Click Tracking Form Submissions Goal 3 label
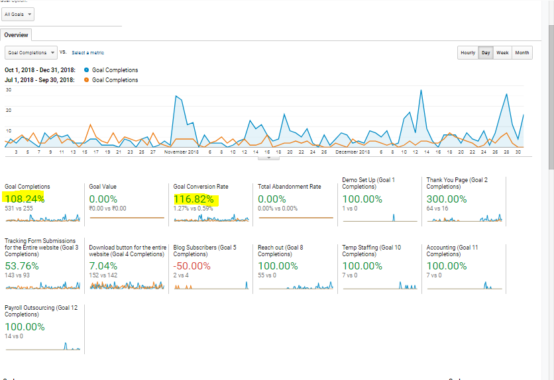 point(42,248)
